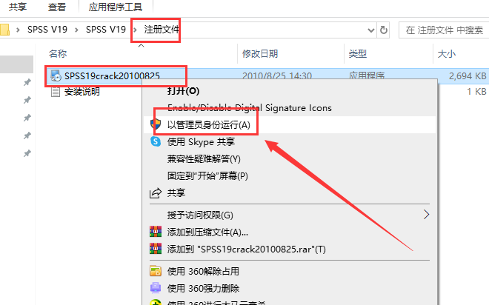
Task: Click the arrow between the two SPSS V19 breadcrumbs
Action: [76, 30]
